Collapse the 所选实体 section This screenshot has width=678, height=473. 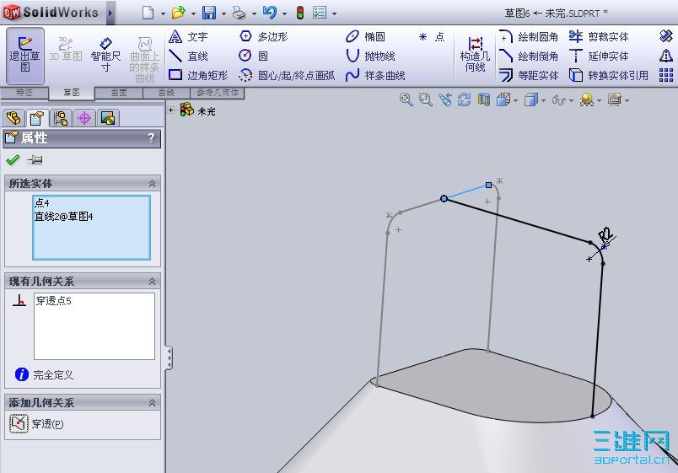152,184
